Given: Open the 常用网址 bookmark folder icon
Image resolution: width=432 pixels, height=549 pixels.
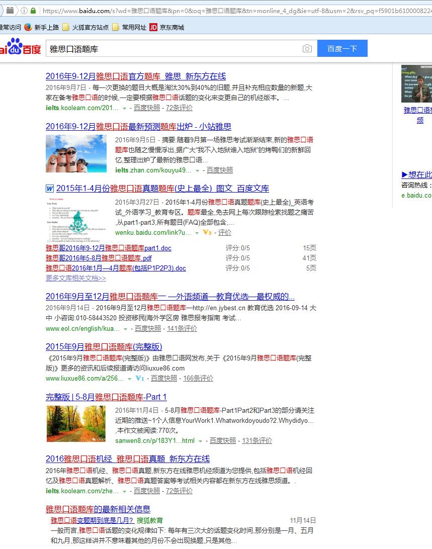Looking at the screenshot, I should click(116, 27).
